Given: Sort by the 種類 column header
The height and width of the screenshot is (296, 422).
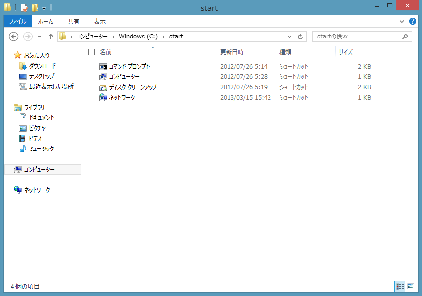Looking at the screenshot, I should (x=285, y=52).
